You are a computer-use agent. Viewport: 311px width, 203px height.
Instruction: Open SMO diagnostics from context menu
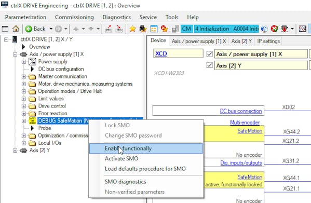click(x=146, y=182)
